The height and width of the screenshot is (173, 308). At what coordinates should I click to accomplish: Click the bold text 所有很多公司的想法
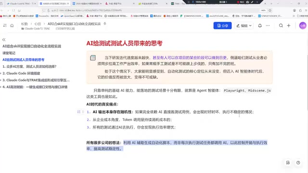pyautogui.click(x=104, y=143)
